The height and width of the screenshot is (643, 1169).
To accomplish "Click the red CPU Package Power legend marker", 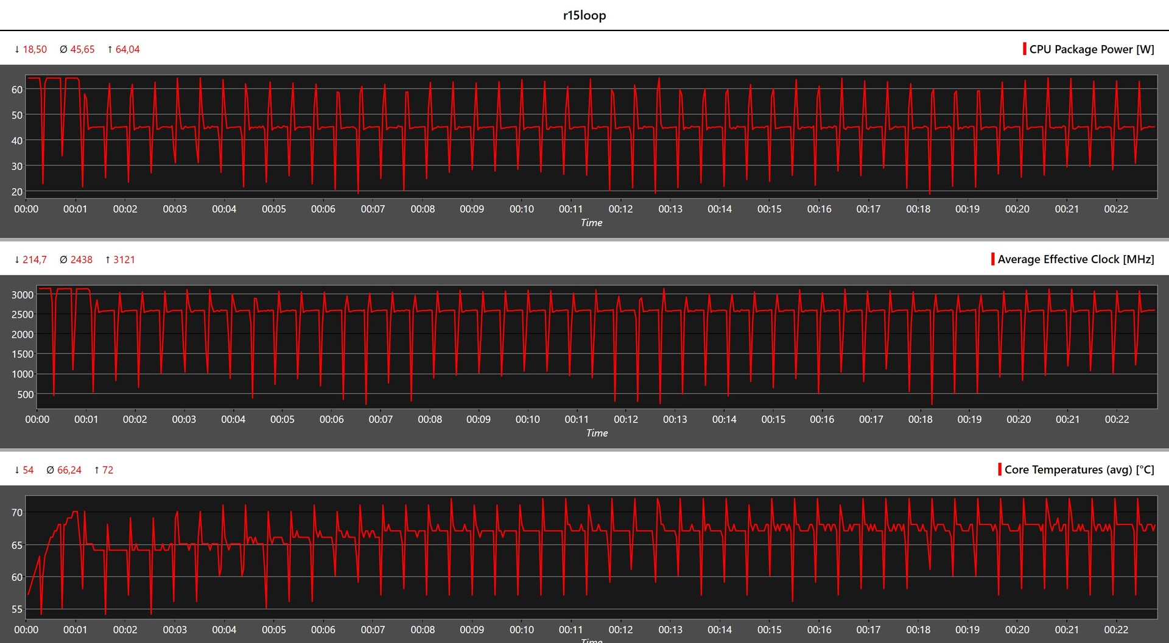I will click(1025, 49).
